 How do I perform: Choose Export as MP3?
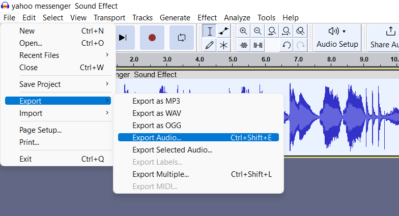(156, 101)
